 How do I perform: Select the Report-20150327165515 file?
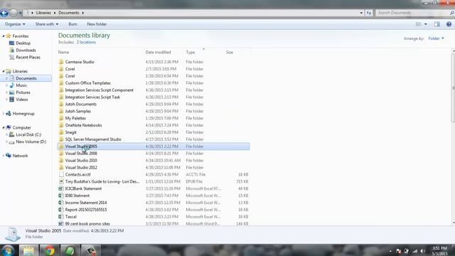tap(154, 210)
